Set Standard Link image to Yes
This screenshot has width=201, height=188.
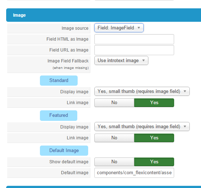[154, 103]
